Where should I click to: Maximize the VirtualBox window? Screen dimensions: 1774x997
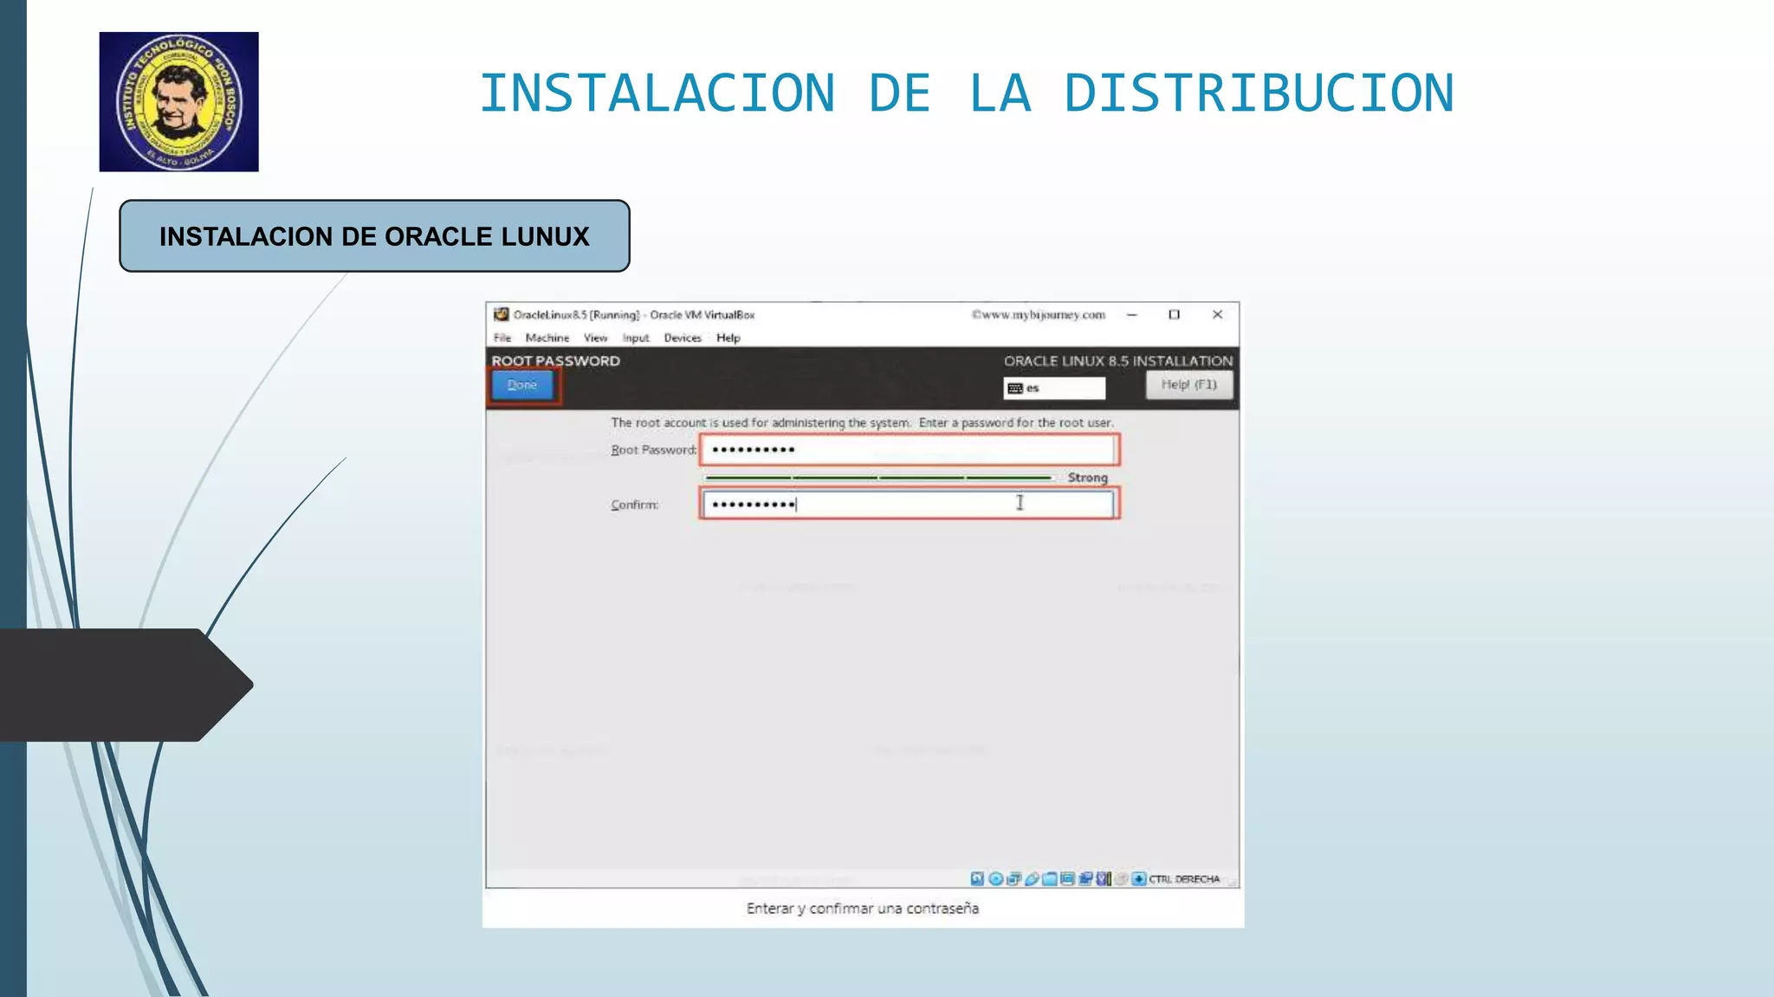(1174, 314)
